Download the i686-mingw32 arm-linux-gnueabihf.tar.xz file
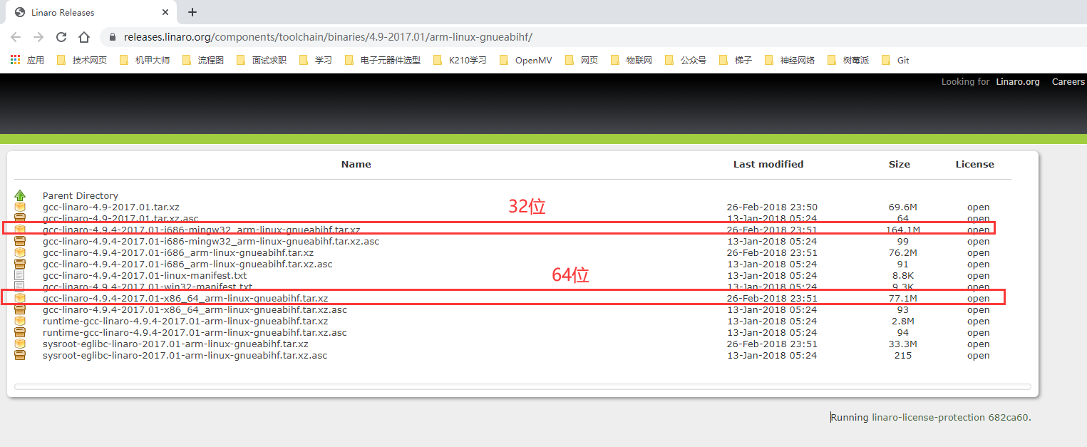1087x447 pixels. click(x=202, y=230)
